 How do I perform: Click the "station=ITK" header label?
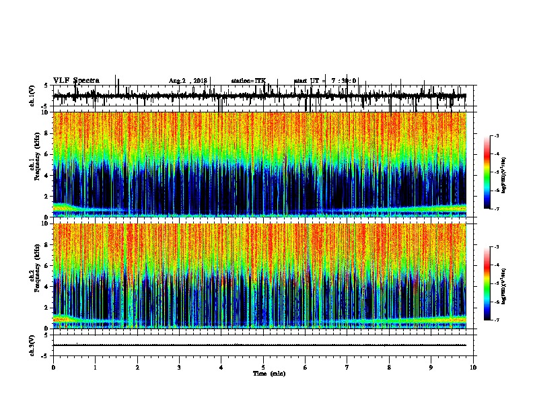tap(248, 81)
